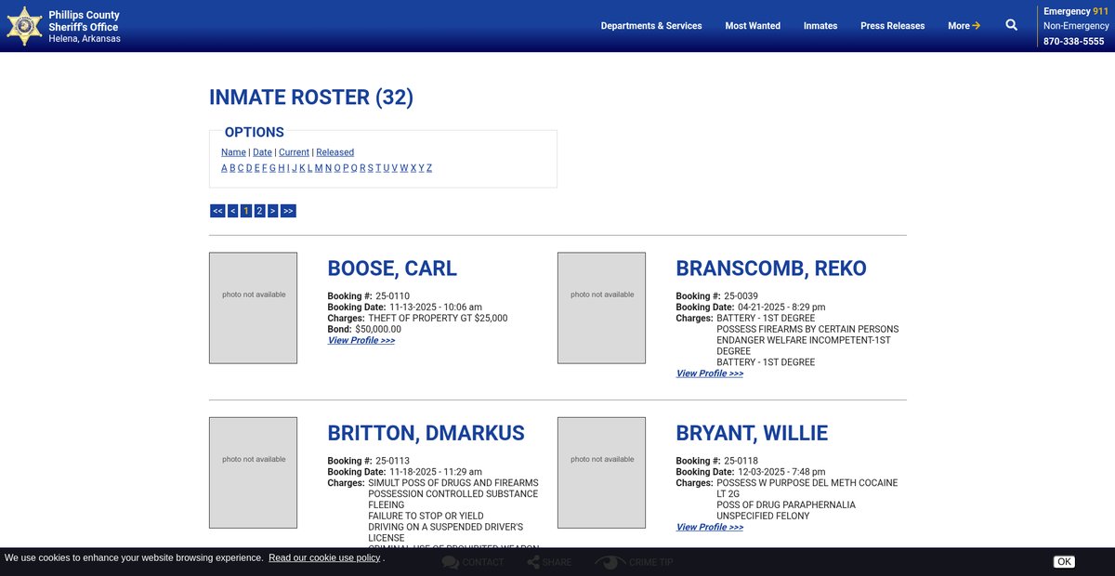Show Released inmates list
The width and height of the screenshot is (1115, 576).
334,152
